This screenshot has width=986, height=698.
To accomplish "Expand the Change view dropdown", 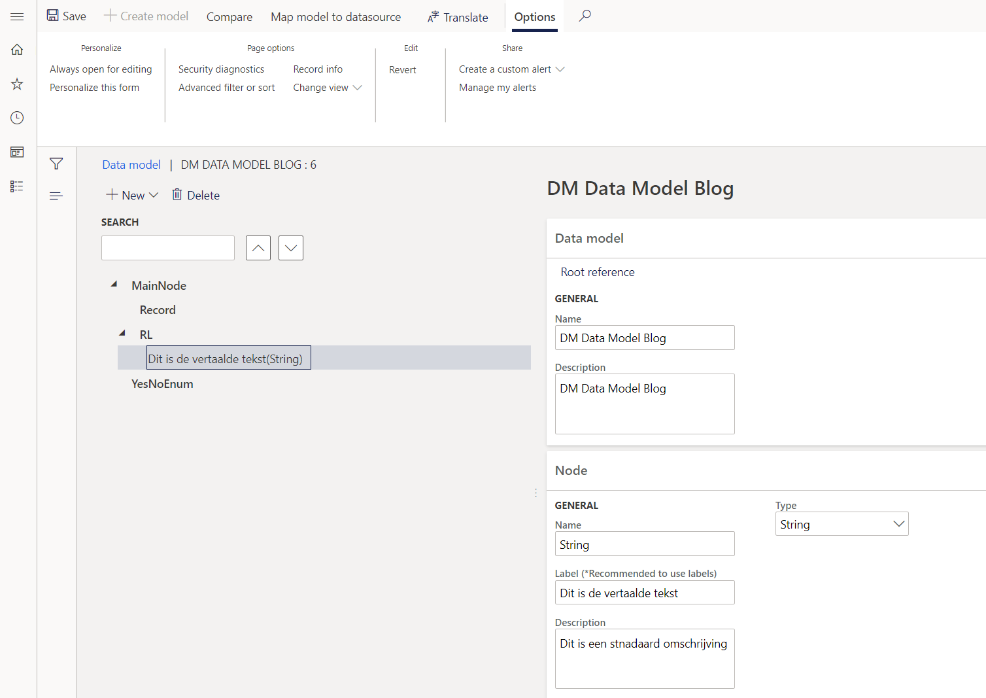I will click(357, 87).
